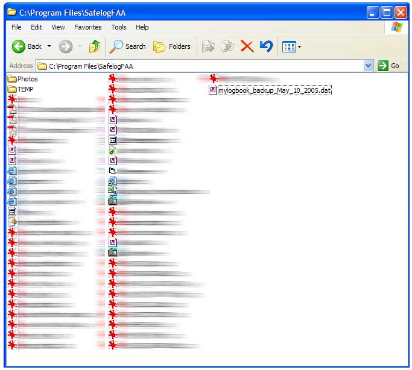
Task: Click the Windows flag logo
Action: 396,27
